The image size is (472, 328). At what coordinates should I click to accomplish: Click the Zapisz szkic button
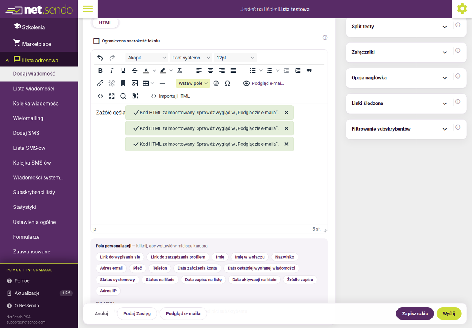[415, 314]
